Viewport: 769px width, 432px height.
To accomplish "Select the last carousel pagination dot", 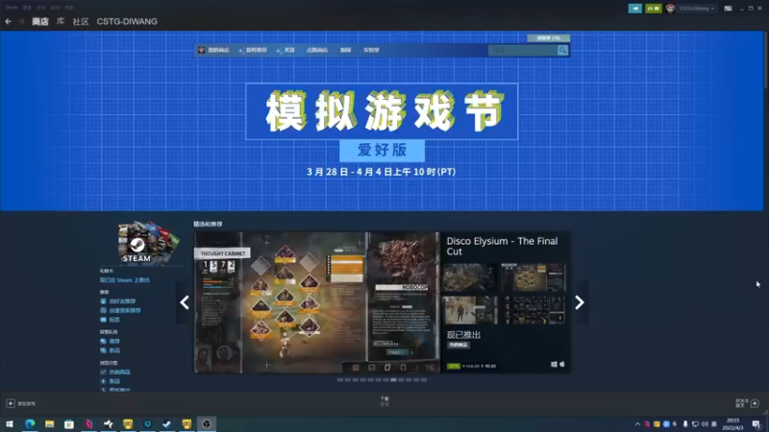I will pos(424,380).
